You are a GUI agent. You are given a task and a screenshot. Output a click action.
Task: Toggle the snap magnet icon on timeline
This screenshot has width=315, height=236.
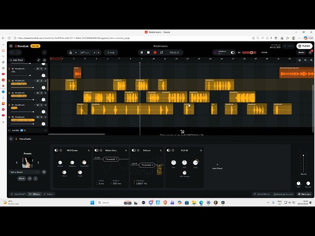click(x=300, y=60)
